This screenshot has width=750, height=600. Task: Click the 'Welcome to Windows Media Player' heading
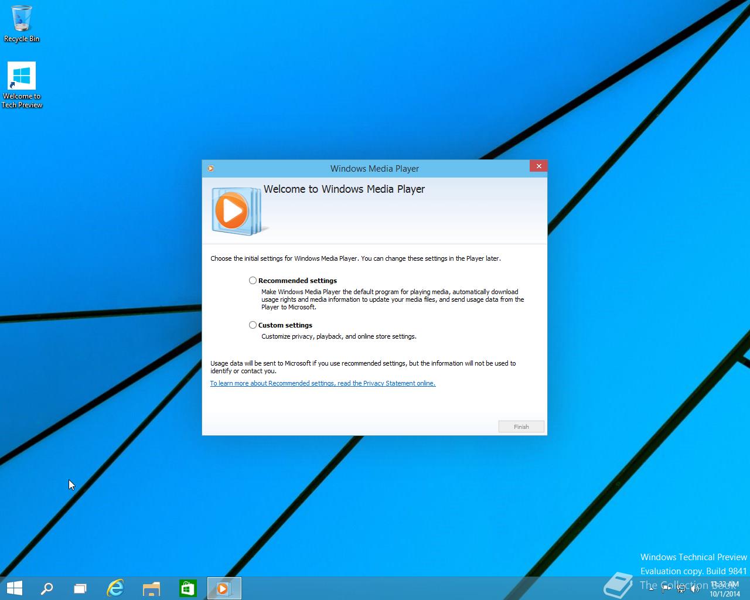point(344,189)
